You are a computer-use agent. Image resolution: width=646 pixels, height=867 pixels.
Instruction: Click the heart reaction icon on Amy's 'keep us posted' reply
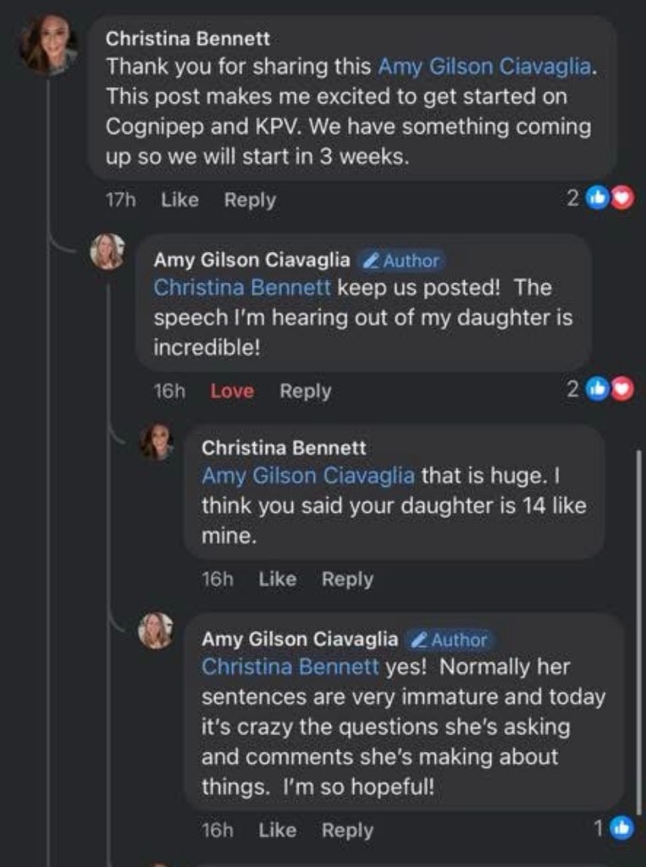coord(622,389)
